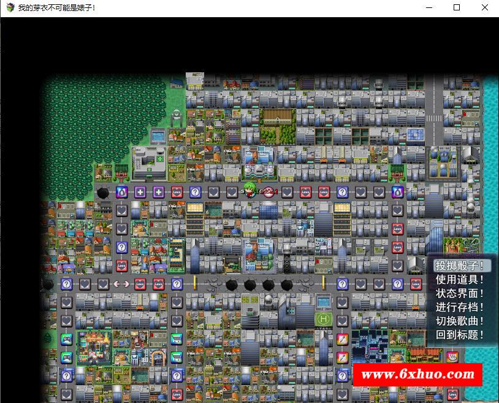Click the right yellow road barrier
499x403 pixels.
coord(323,283)
